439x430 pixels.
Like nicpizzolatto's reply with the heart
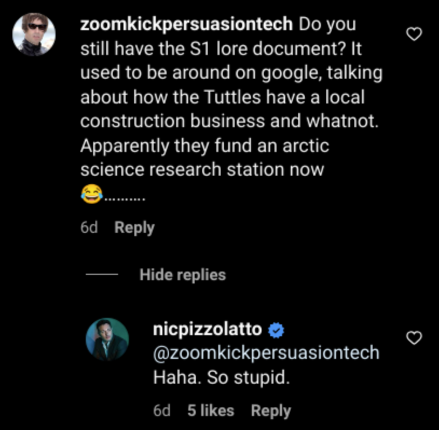(414, 338)
